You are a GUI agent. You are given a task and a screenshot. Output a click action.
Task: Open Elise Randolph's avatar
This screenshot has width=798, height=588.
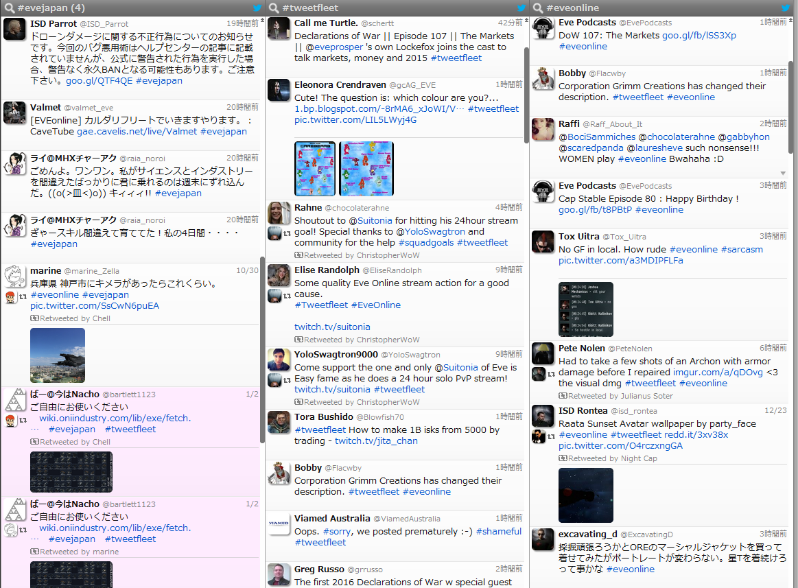point(279,275)
